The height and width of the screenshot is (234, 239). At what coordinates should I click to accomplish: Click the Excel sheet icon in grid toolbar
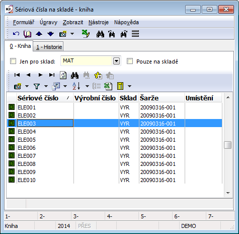pos(108,86)
